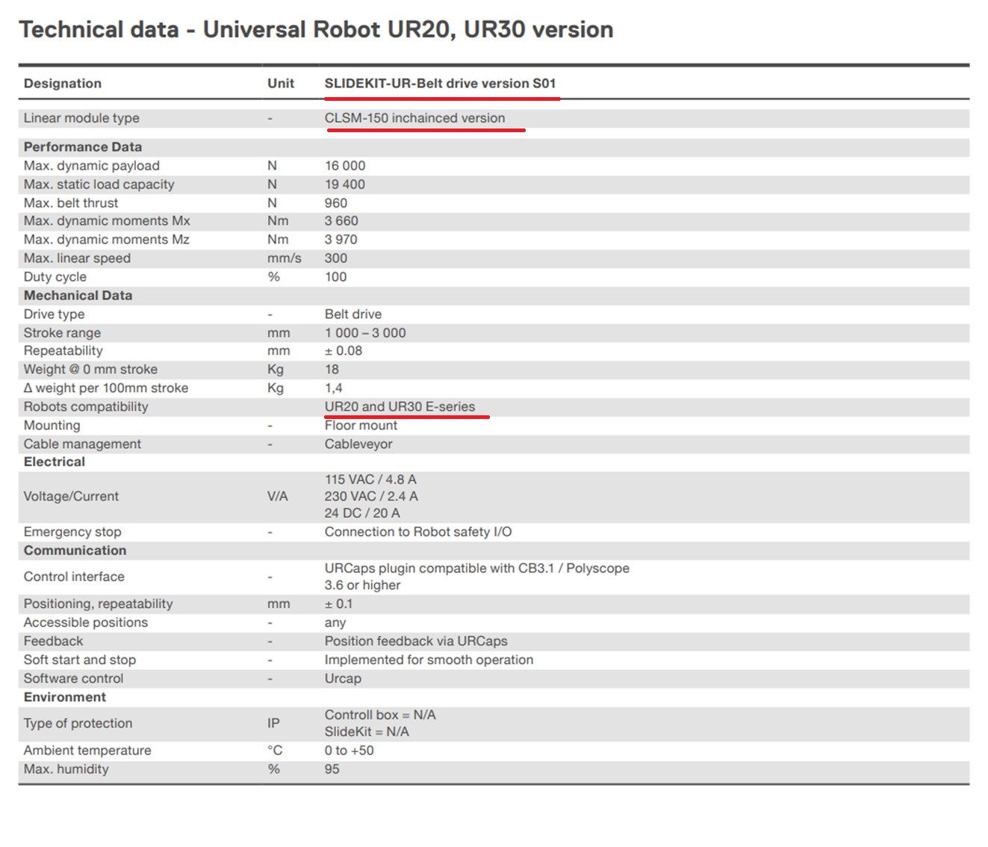The height and width of the screenshot is (847, 988).
Task: Click the Cableveyor cable management value
Action: point(358,444)
